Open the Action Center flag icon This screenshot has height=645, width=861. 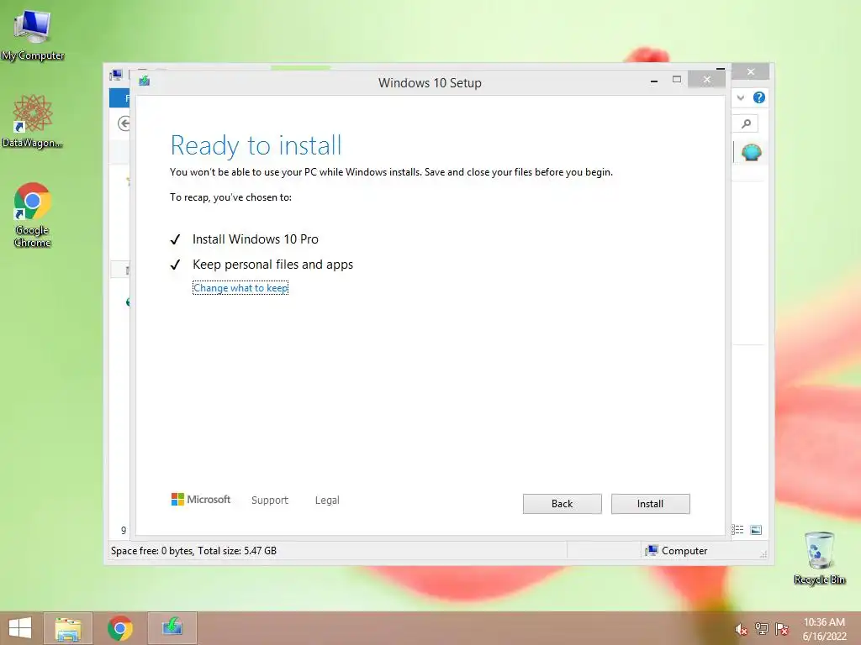[782, 629]
